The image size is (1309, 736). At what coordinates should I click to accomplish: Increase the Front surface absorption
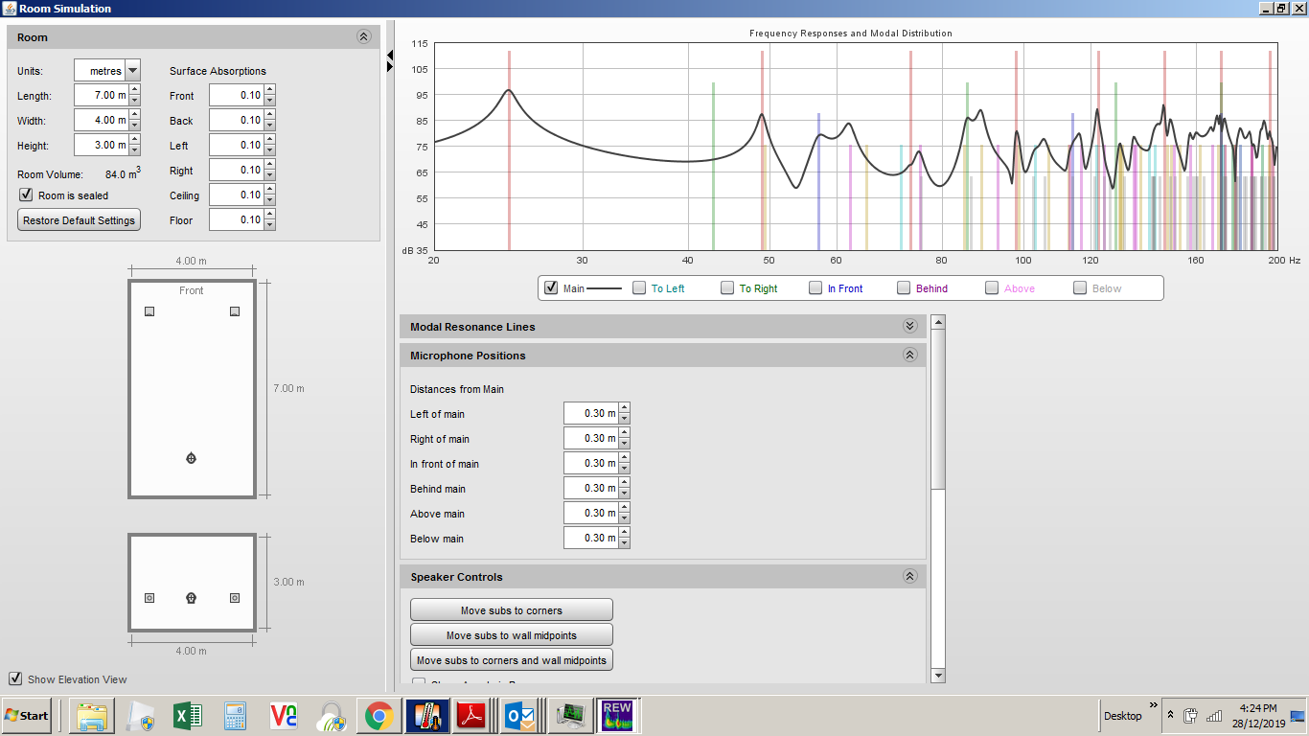[269, 90]
